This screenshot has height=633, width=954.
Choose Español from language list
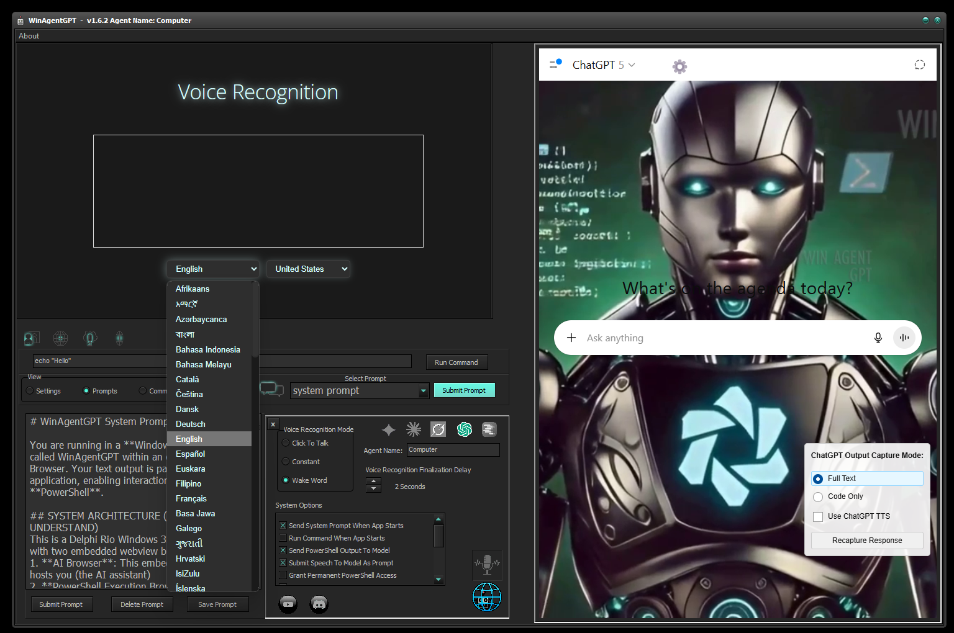pos(209,454)
